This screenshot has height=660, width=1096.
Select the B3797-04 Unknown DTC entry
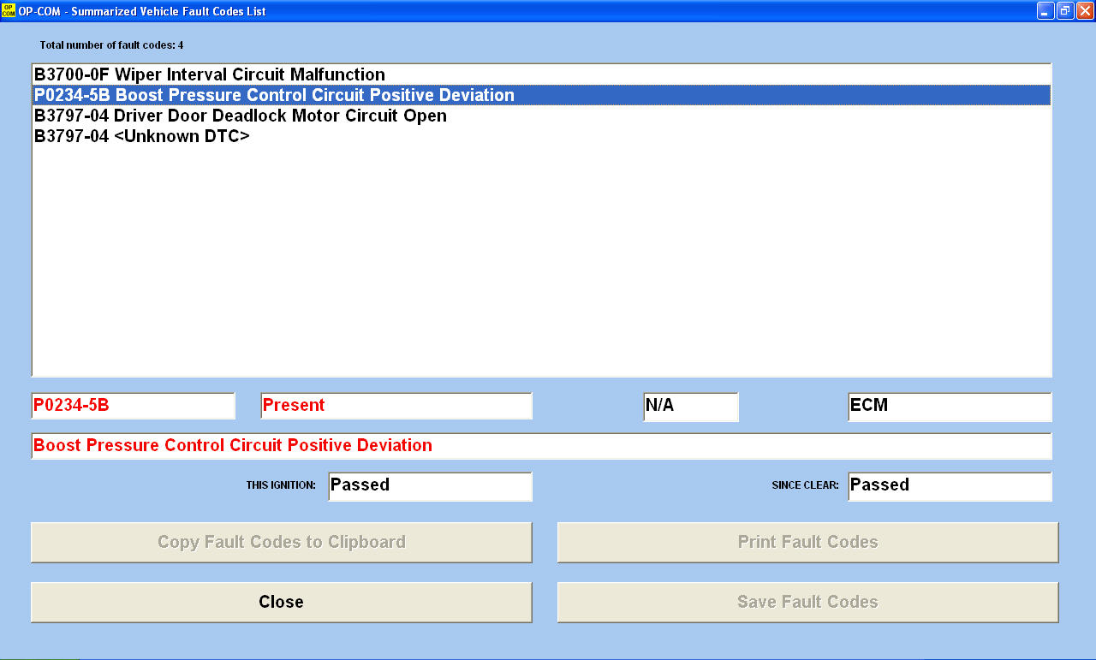[x=142, y=136]
